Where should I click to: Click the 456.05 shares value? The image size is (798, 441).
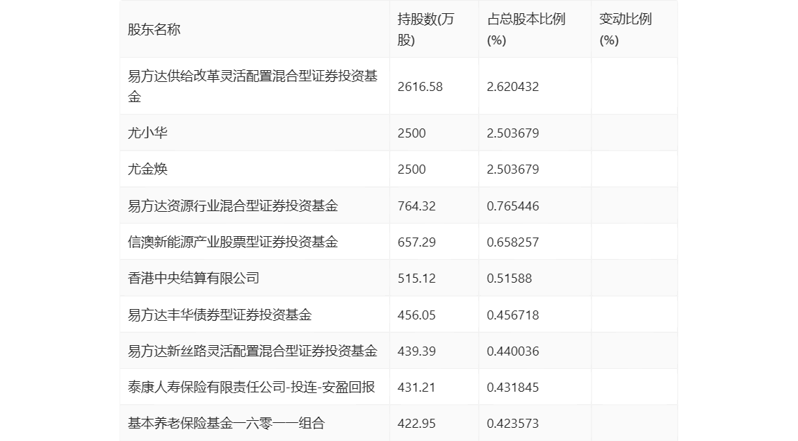pos(416,315)
